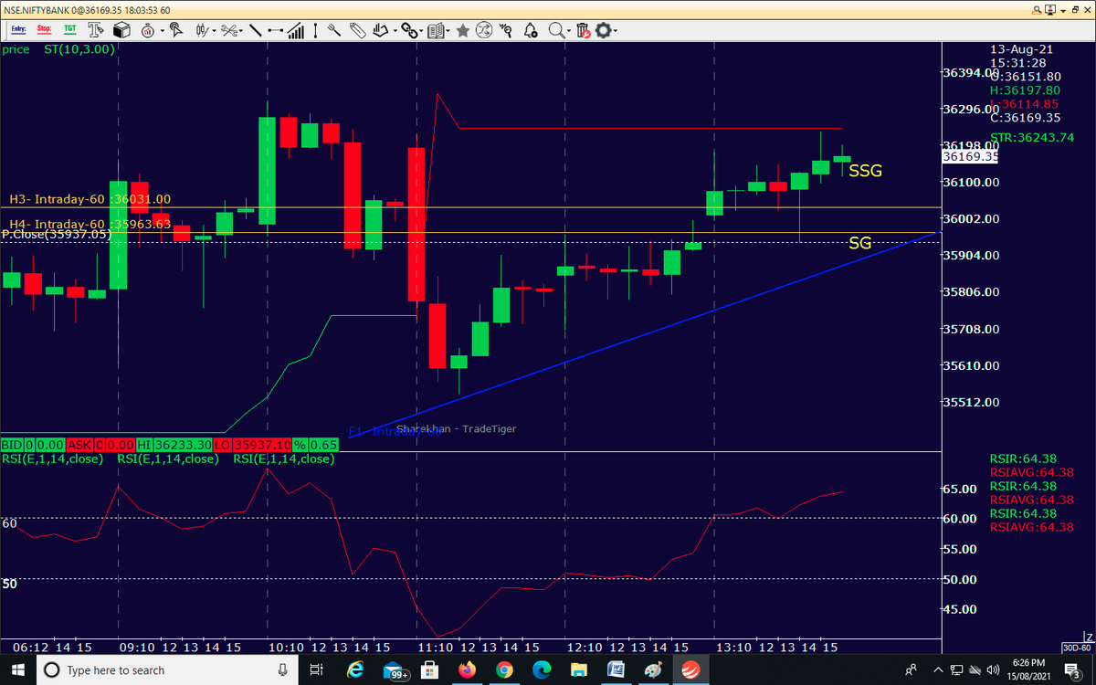Image resolution: width=1096 pixels, height=685 pixels.
Task: Select the pointer cursor tool
Action: point(175,30)
